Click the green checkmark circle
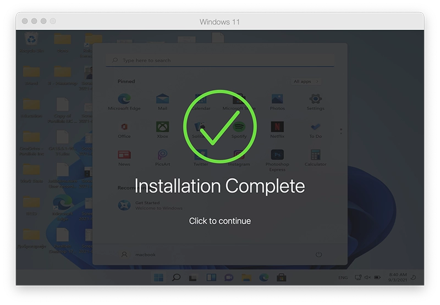Viewport: 440px width, 305px height. pyautogui.click(x=220, y=126)
